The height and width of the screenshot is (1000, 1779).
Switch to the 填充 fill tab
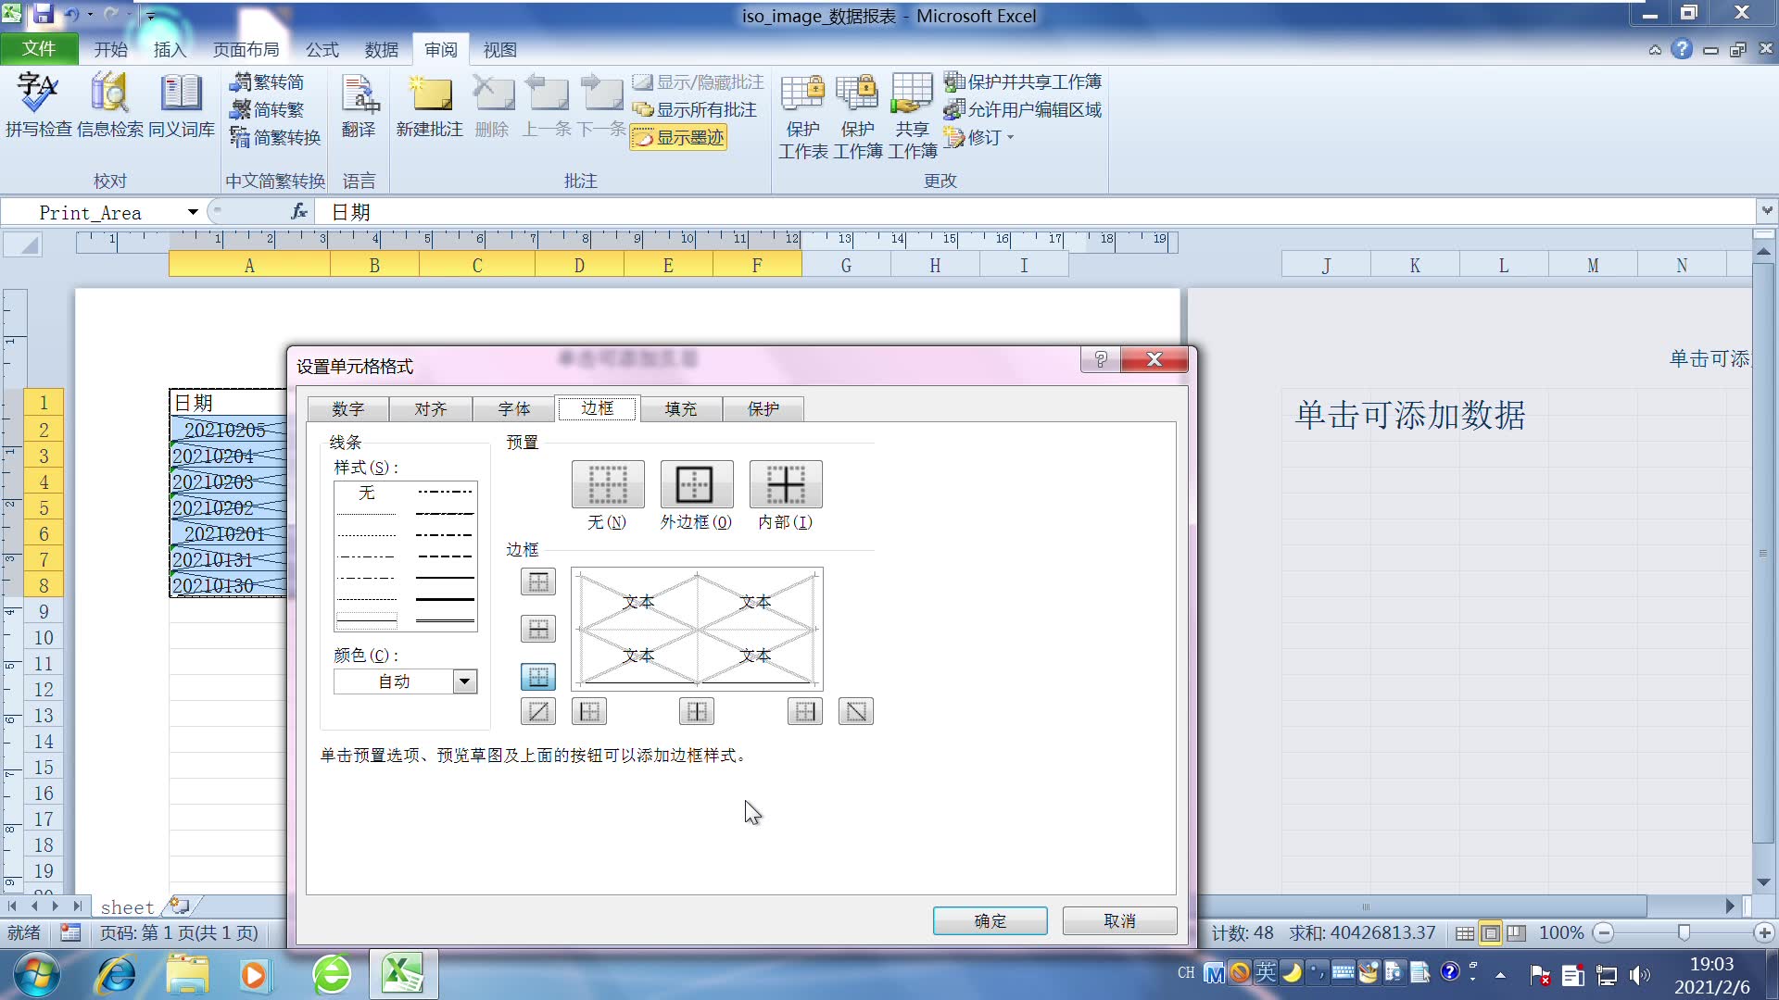click(x=680, y=408)
